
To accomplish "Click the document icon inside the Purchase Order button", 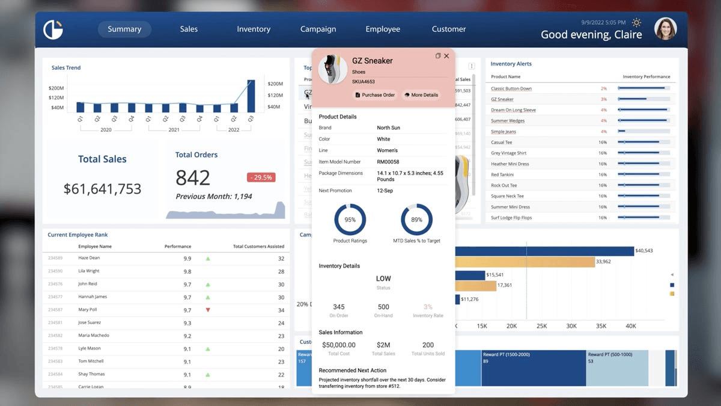I will (357, 94).
